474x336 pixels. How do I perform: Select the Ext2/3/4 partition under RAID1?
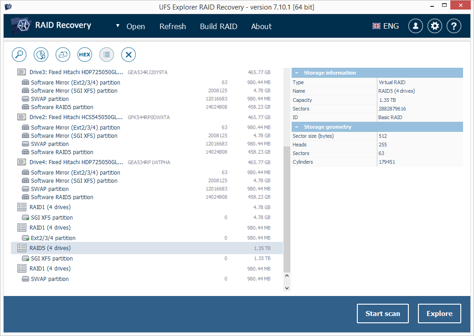[53, 238]
